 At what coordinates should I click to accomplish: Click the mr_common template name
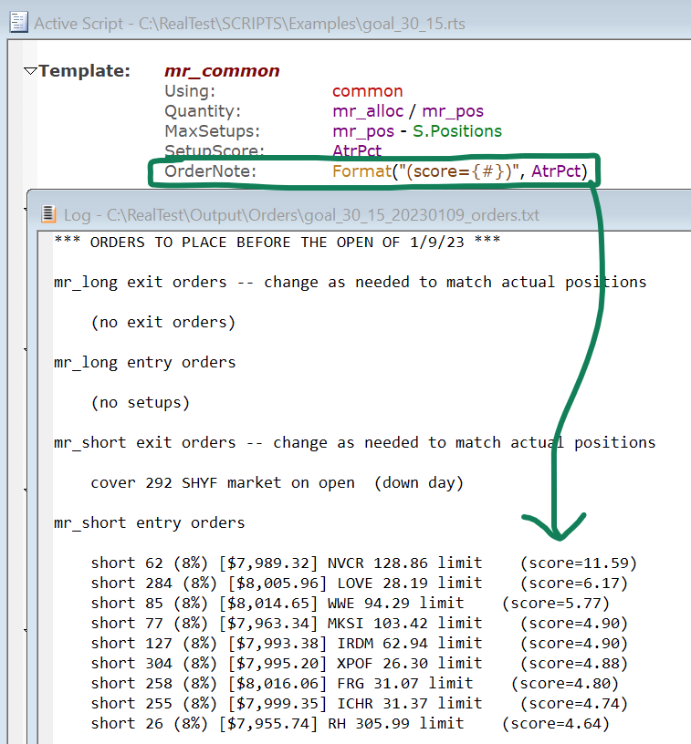tap(222, 71)
